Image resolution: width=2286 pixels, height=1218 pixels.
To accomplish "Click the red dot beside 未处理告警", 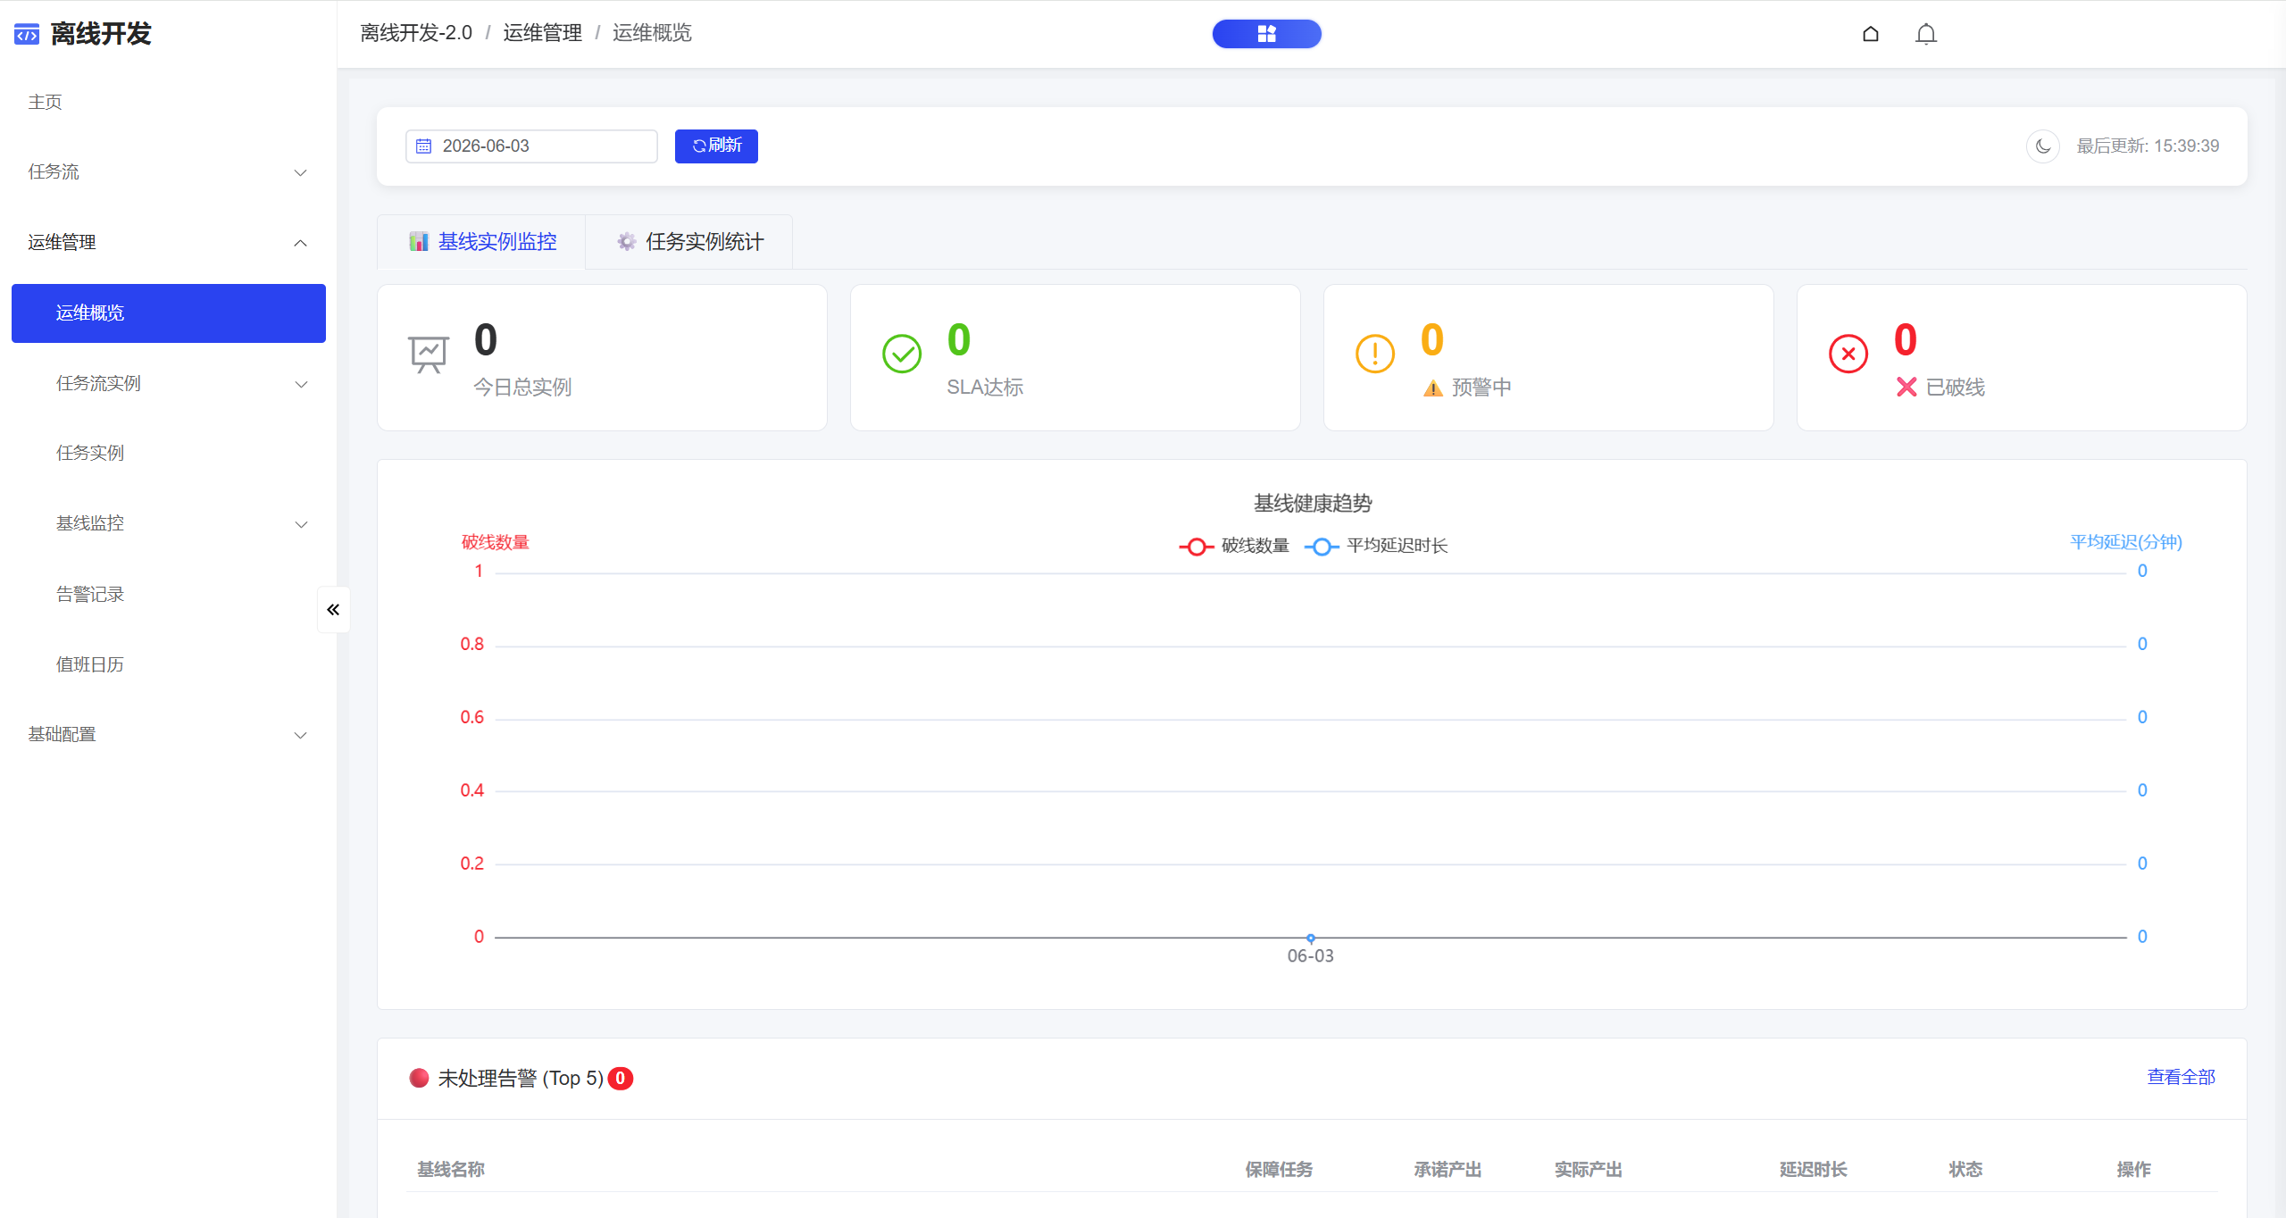I will pos(419,1078).
